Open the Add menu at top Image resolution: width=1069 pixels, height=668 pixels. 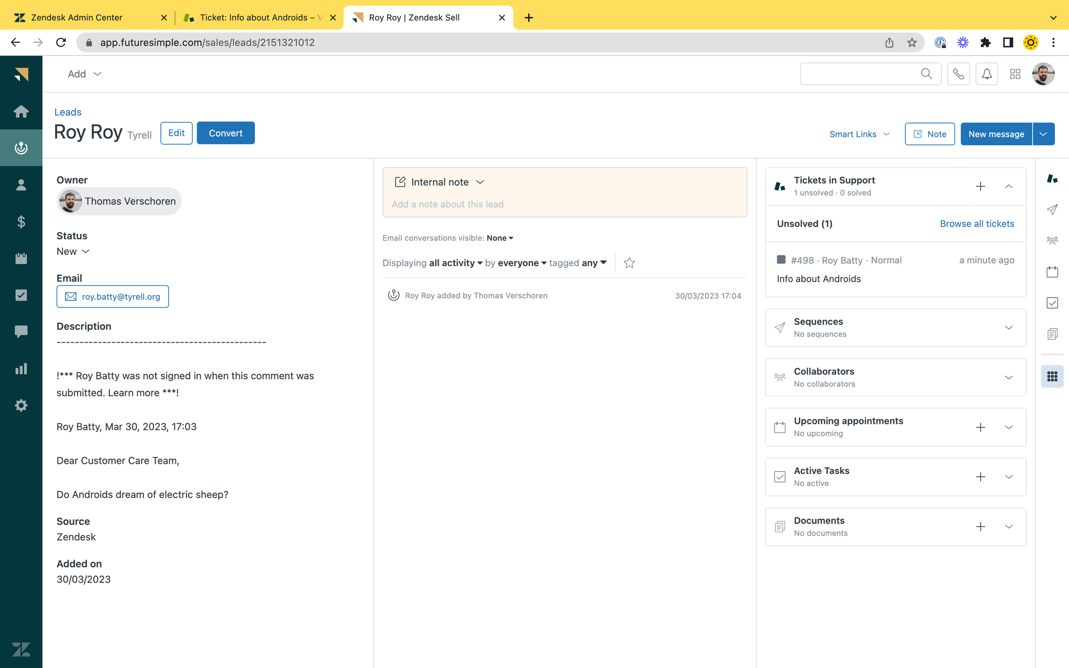[x=84, y=74]
